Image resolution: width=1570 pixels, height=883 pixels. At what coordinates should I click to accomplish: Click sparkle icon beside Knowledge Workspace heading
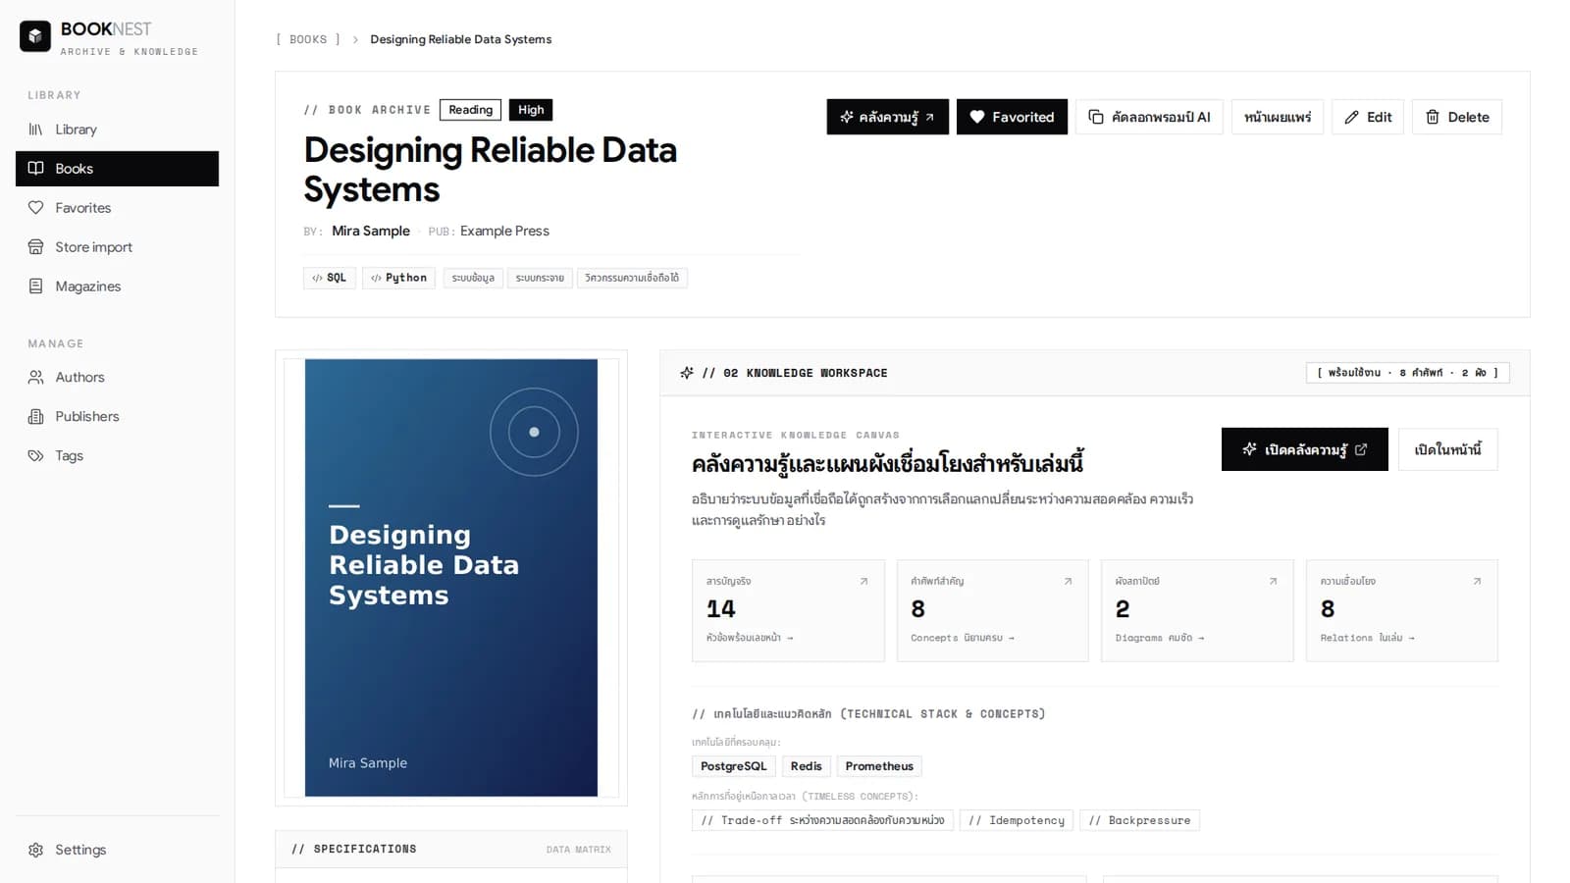[687, 373]
